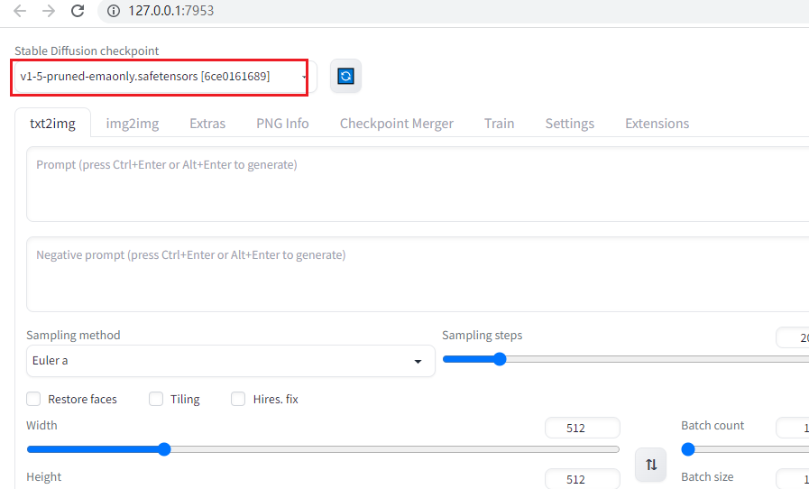This screenshot has width=809, height=489.
Task: Select the Width value field showing 512
Action: click(x=583, y=428)
